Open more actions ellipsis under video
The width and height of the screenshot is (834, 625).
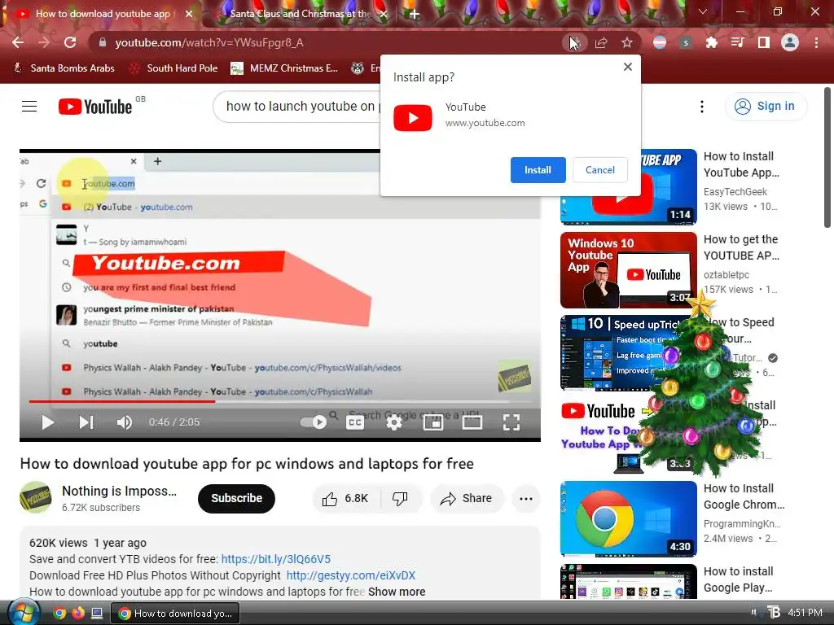526,499
